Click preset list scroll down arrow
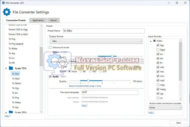 41,112
